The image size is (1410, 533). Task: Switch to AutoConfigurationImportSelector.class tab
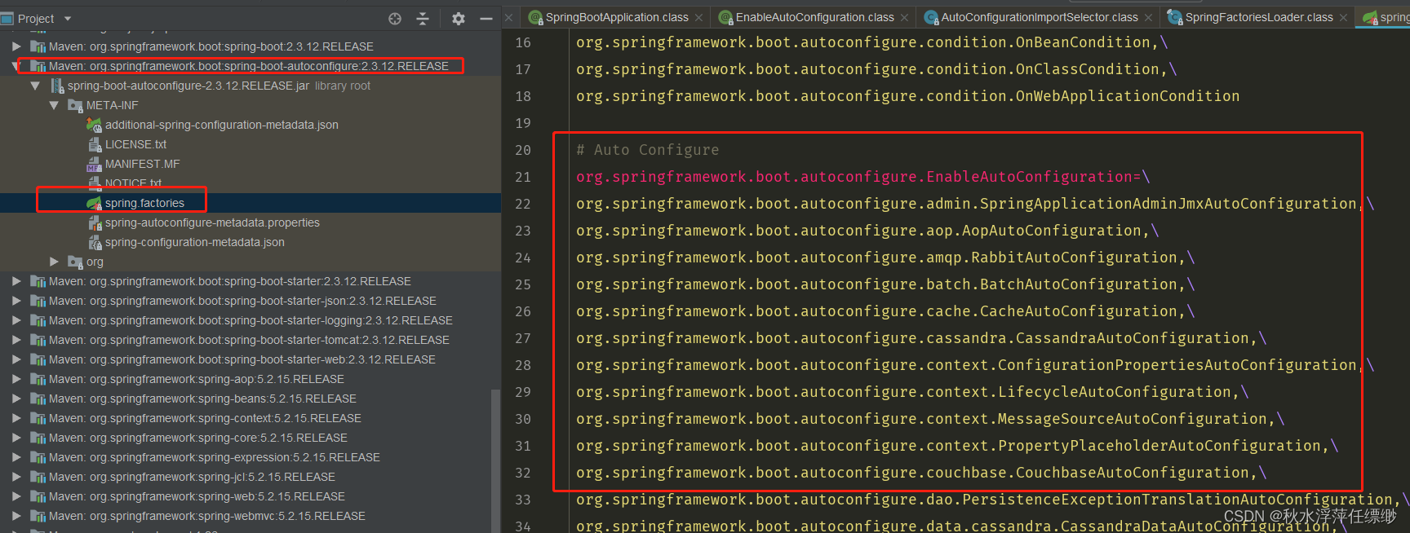pos(1039,17)
